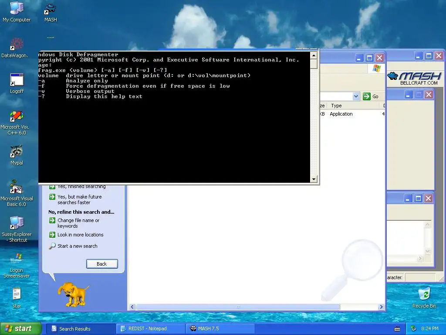Open the address bar dropdown arrow
The width and height of the screenshot is (446, 335).
click(x=356, y=96)
